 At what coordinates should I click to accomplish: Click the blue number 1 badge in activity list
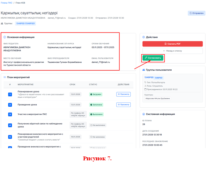pos(10,94)
